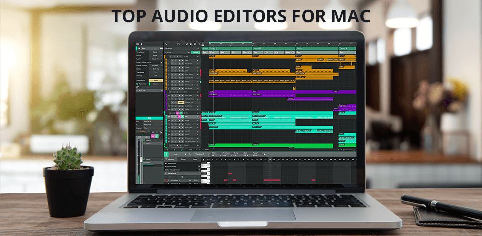Toggle Audition Notes checkbox

(x=199, y=167)
